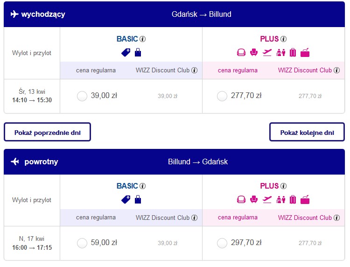Image resolution: width=350 pixels, height=267 pixels.
Task: Click the airport check-in icon in return PLUS
Action: 281,200
